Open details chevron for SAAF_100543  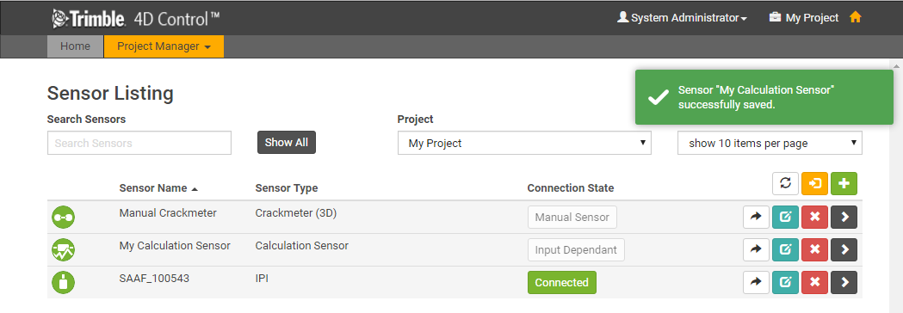pyautogui.click(x=844, y=283)
